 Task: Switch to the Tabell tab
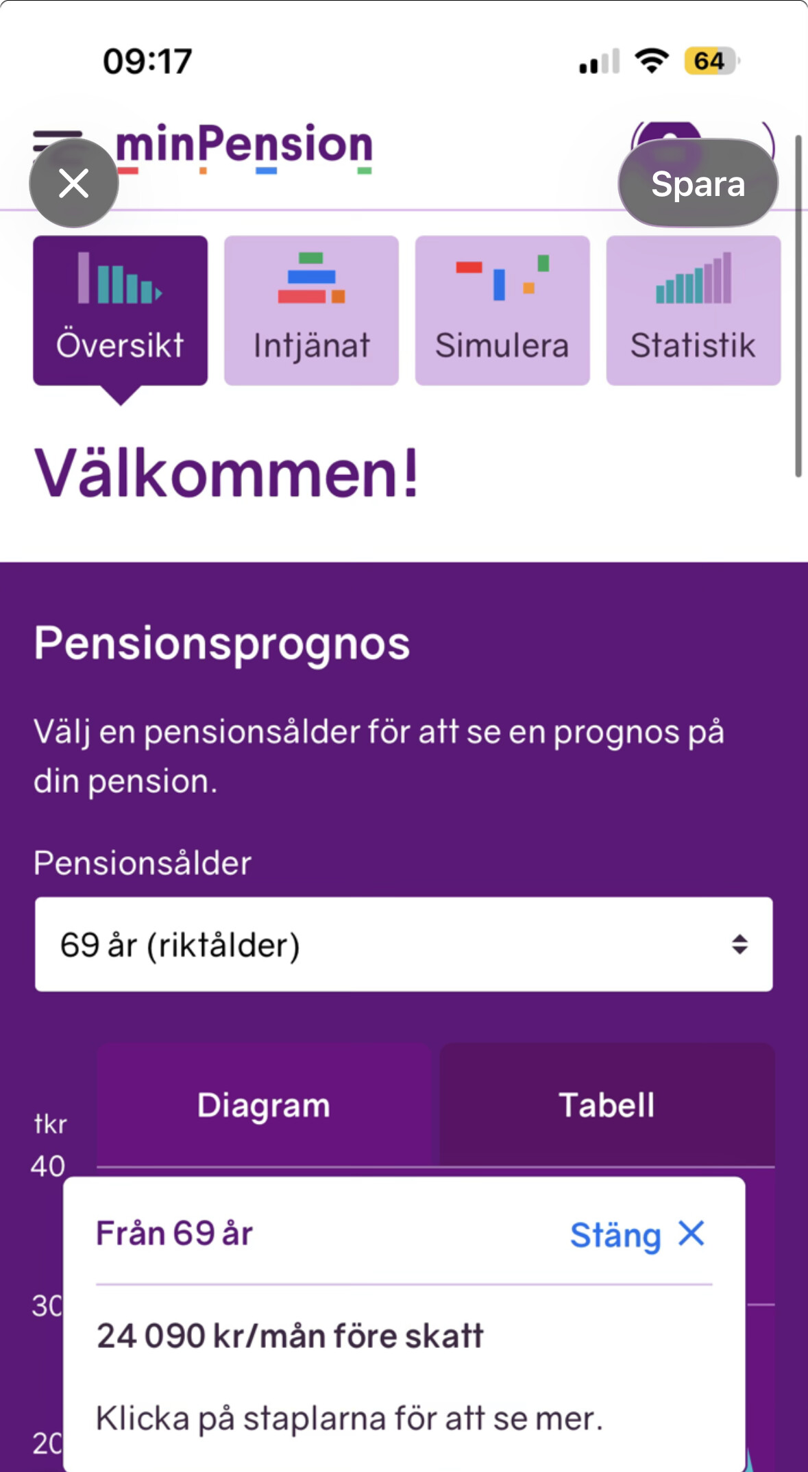[x=607, y=1105]
